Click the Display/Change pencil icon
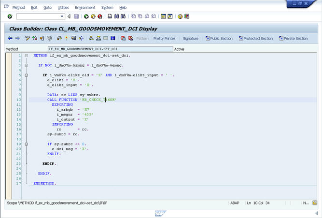The image size is (322, 218). point(28,38)
